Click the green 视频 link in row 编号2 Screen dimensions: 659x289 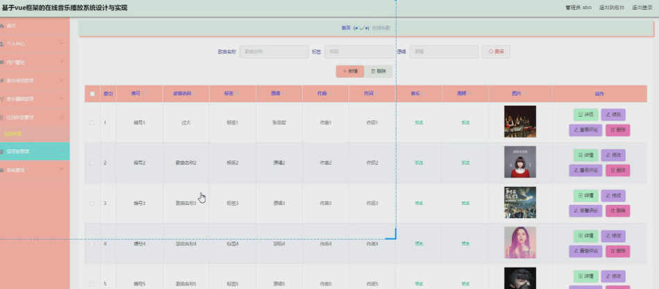click(465, 163)
